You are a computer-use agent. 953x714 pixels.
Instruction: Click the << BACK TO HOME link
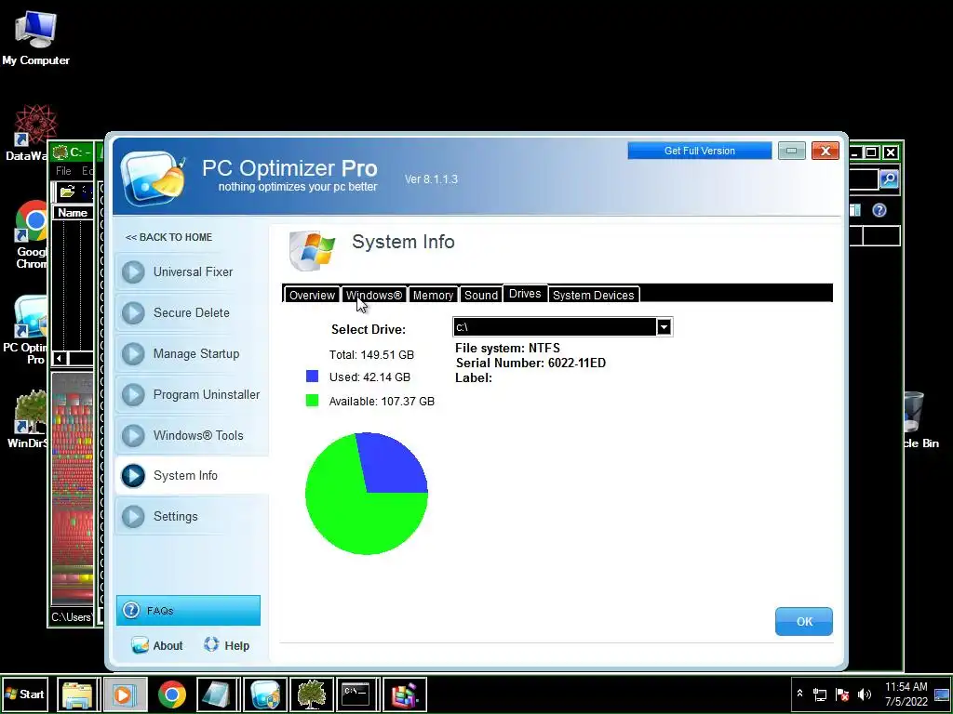(168, 237)
